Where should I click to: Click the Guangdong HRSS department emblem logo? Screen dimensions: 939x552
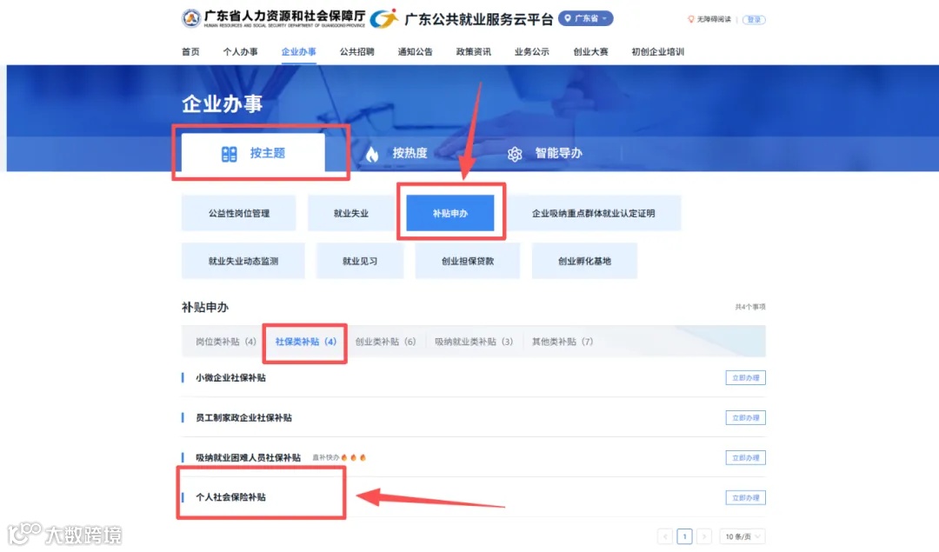tap(191, 18)
